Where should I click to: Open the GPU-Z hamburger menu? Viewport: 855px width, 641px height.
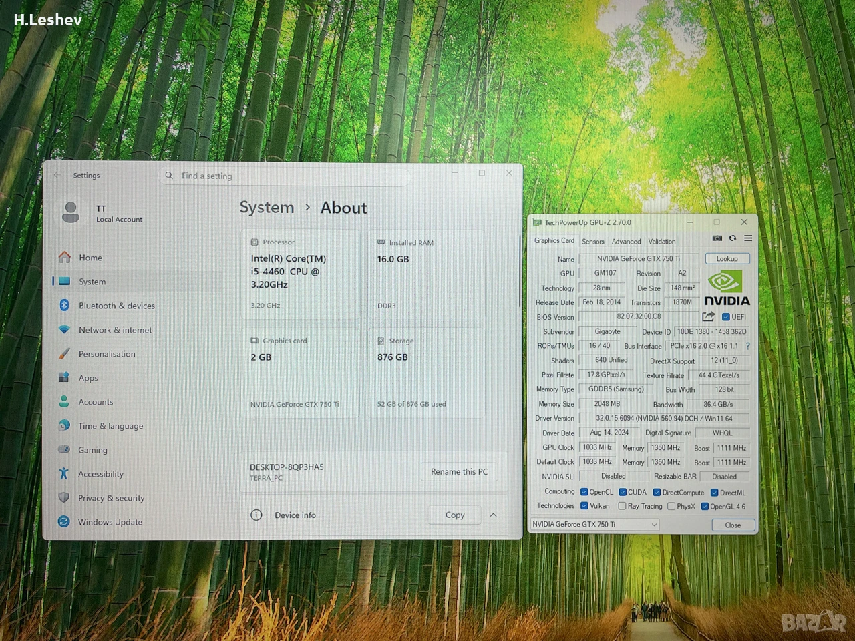748,238
